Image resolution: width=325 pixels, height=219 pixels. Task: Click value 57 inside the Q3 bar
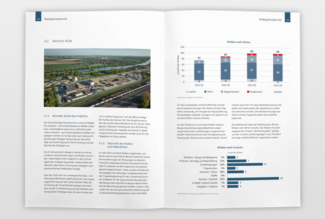(251, 70)
